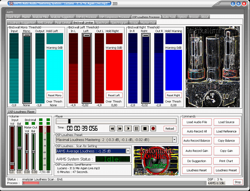Click Auto Record All button

tap(197, 131)
